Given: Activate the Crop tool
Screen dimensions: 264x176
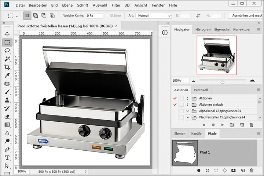Looking at the screenshot, I should click(7, 67).
